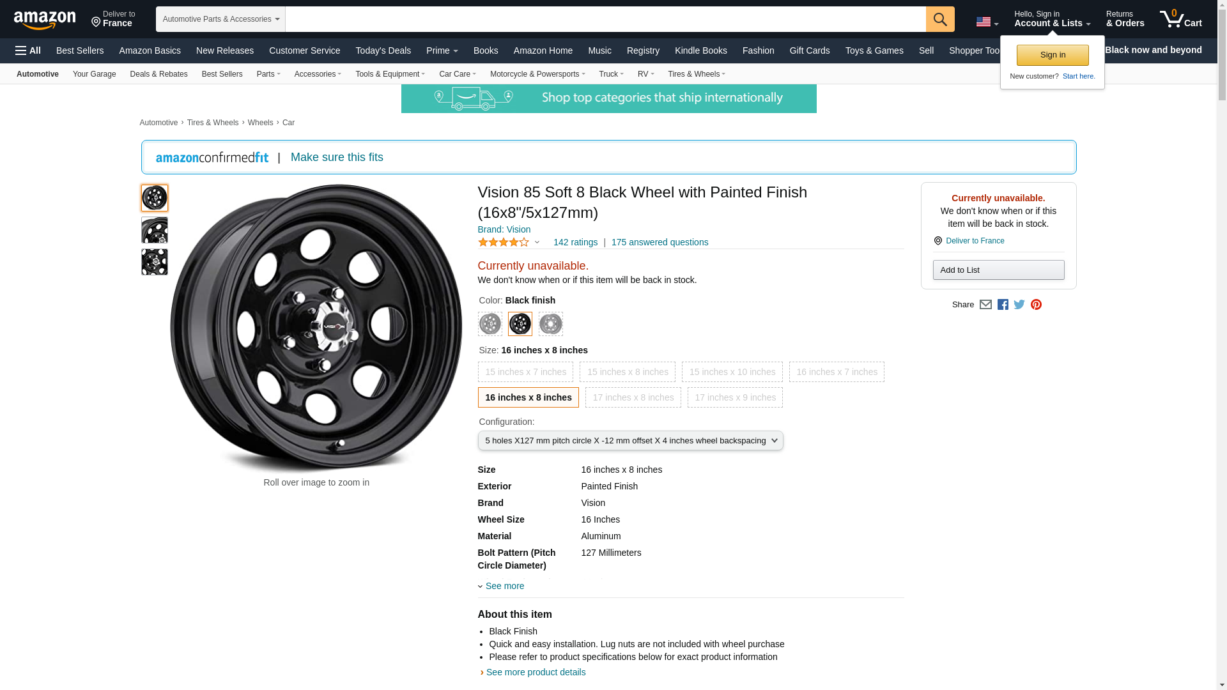The image size is (1227, 690).
Task: Open 175 answered questions link
Action: point(660,242)
